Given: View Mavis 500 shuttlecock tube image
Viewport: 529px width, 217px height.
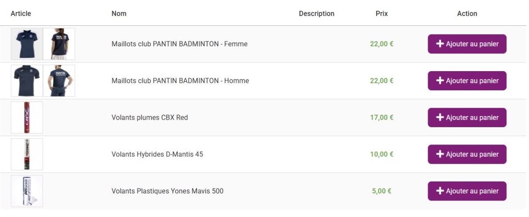Looking at the screenshot, I should pos(27,191).
